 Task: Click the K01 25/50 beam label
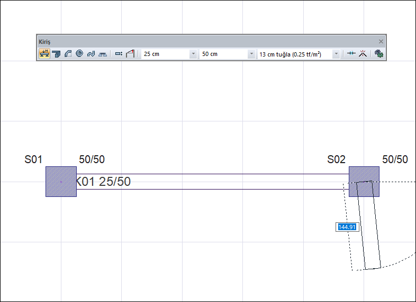103,182
